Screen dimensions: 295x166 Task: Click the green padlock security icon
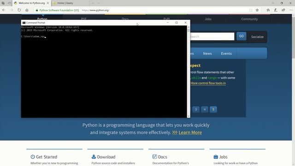[x=37, y=10]
